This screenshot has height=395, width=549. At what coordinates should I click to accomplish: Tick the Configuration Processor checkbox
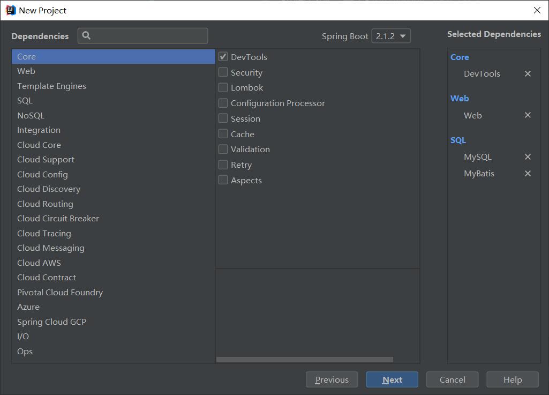click(x=223, y=103)
